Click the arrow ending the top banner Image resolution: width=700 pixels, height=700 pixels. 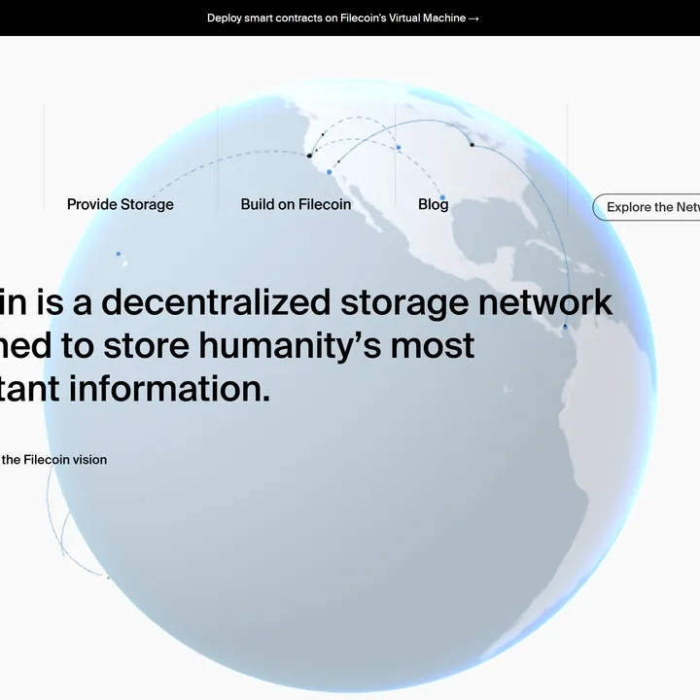473,17
